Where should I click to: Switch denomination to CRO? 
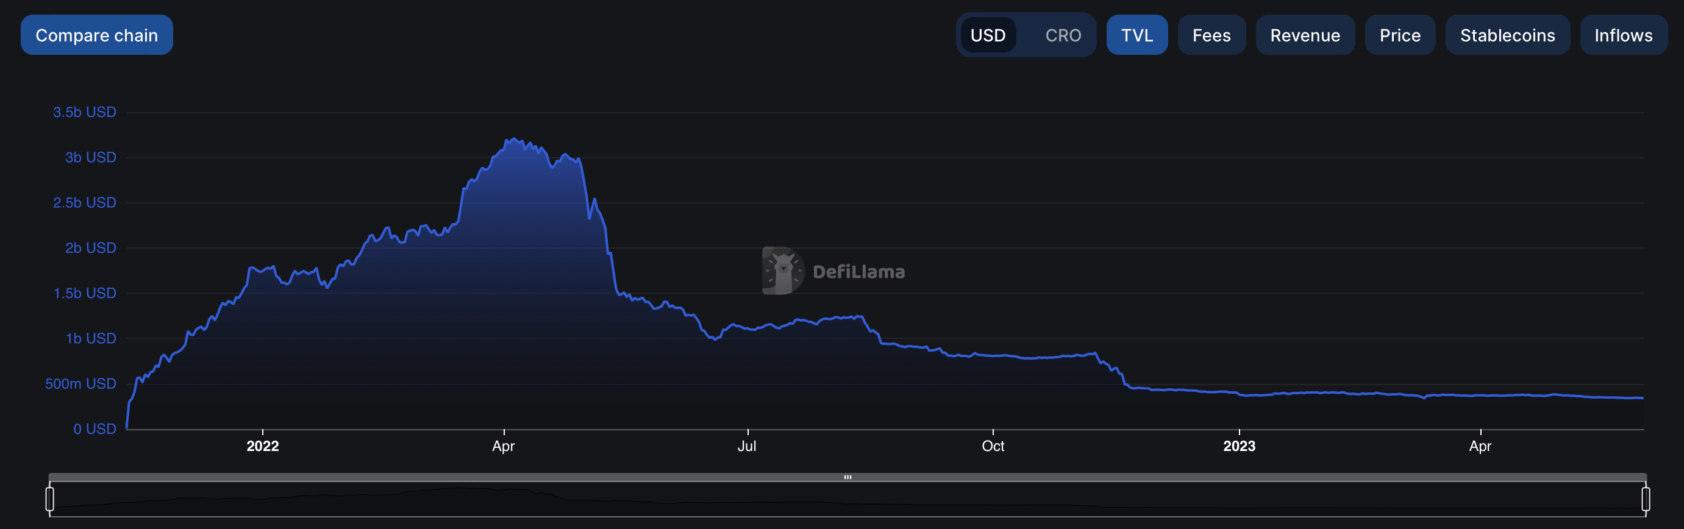click(1063, 35)
